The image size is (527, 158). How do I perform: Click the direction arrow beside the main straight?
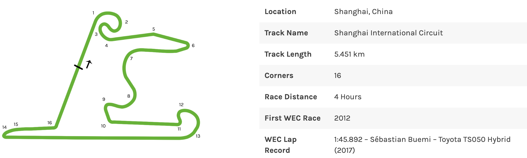pos(89,64)
